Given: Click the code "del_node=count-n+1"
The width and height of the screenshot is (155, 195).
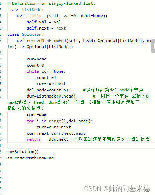Looking at the screenshot, I should [49, 90].
